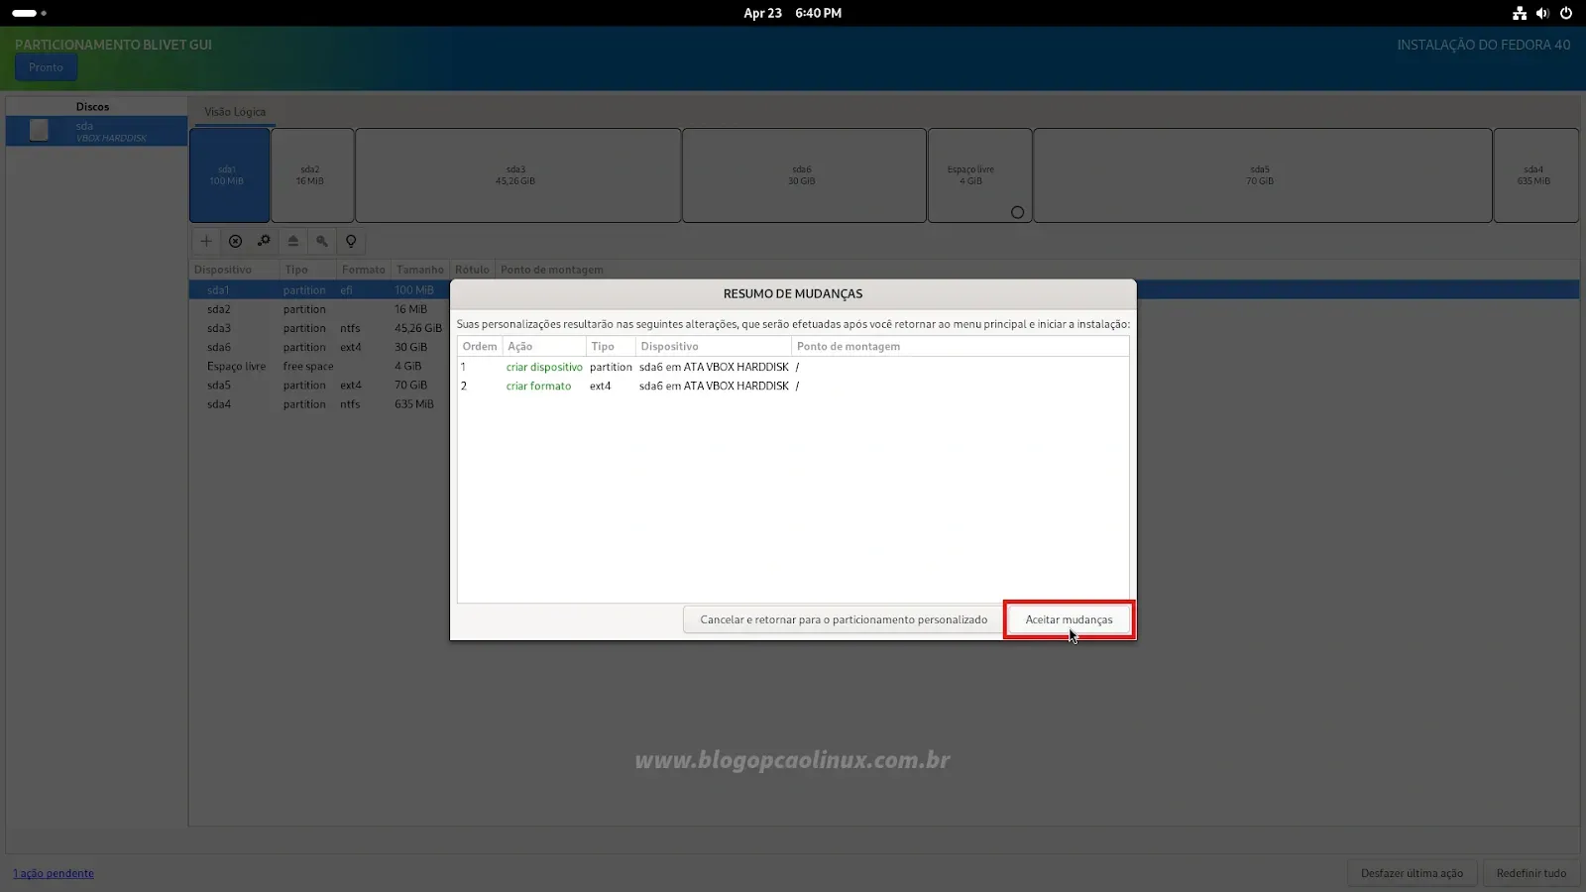
Task: Select the sda6 30 GiB partition block
Action: point(804,175)
